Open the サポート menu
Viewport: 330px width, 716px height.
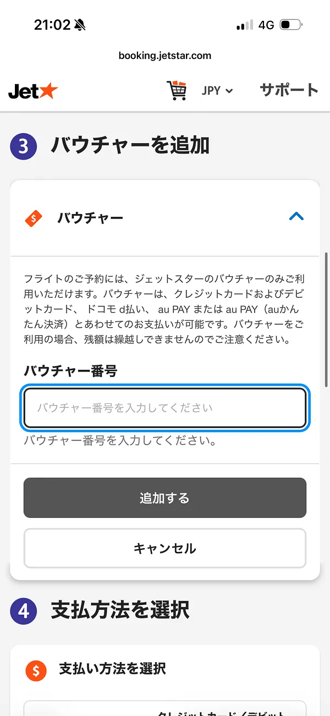click(289, 91)
